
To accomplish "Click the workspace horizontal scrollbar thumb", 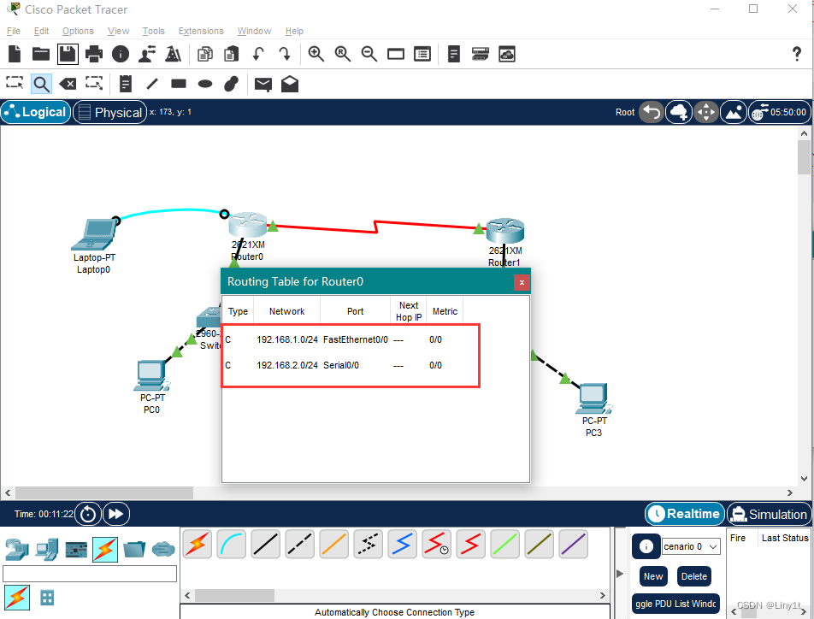I will (103, 492).
